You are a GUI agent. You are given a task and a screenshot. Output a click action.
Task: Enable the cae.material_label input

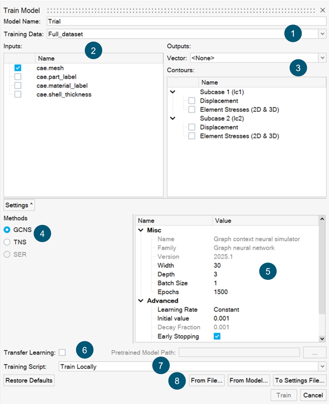click(x=18, y=86)
